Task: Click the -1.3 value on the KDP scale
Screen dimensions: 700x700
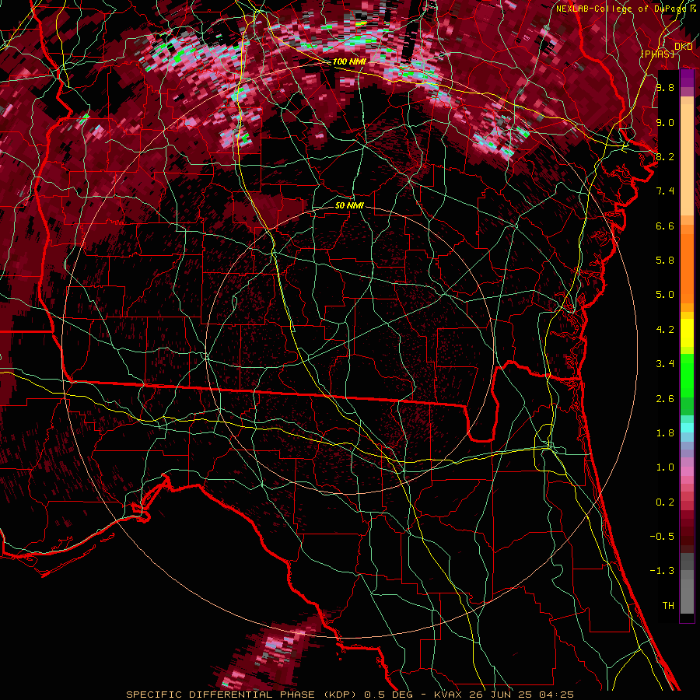Action: (x=662, y=571)
